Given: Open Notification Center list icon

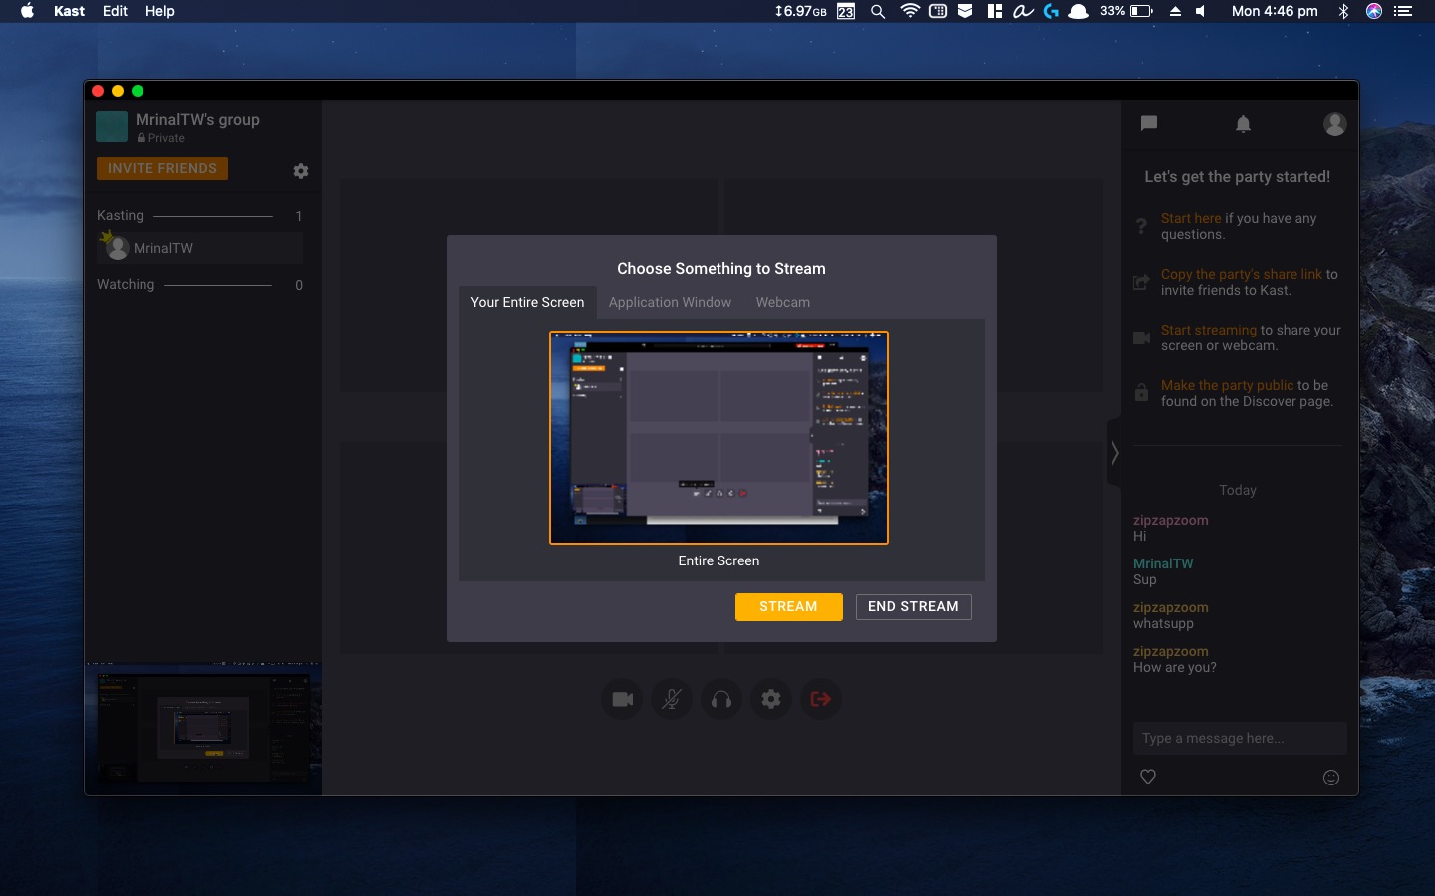Looking at the screenshot, I should [1403, 11].
